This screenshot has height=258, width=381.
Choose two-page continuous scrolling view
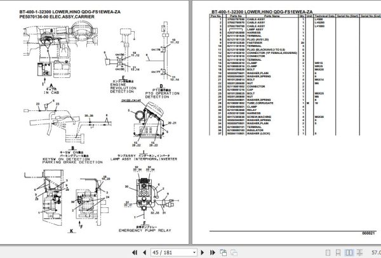tap(360, 252)
